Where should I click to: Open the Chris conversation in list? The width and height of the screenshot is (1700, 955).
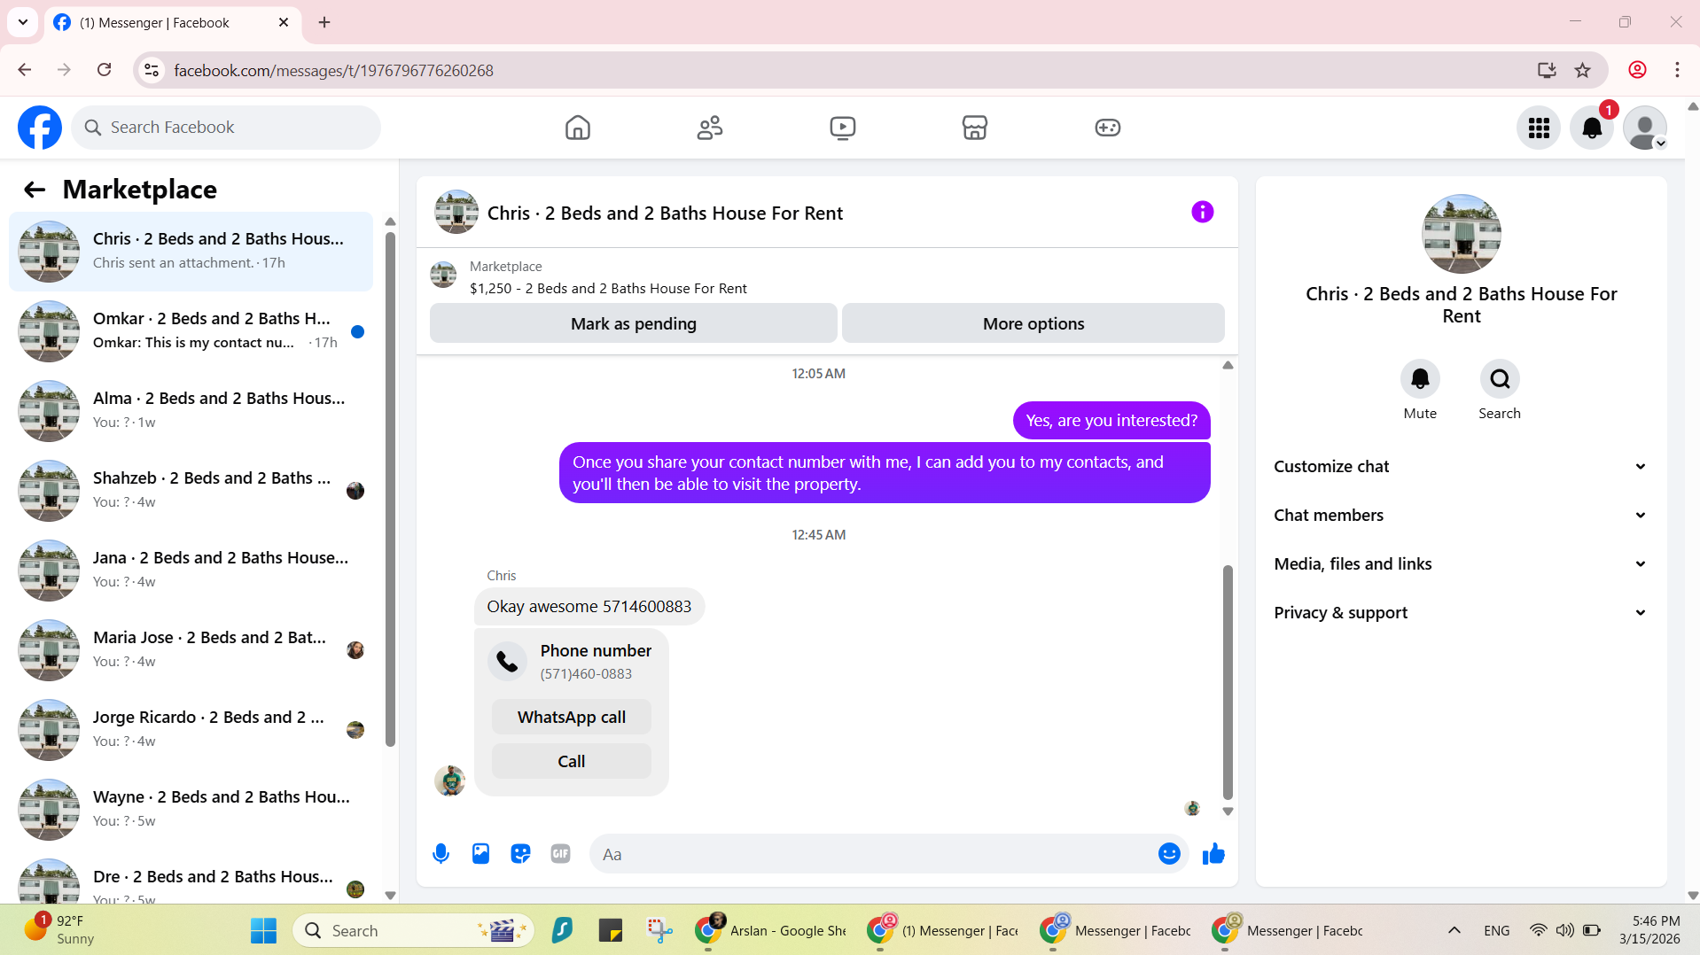click(x=191, y=252)
